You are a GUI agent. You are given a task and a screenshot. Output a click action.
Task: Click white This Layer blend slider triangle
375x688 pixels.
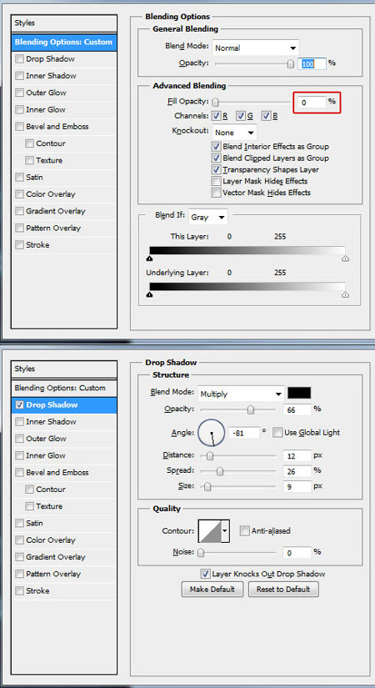[x=345, y=259]
